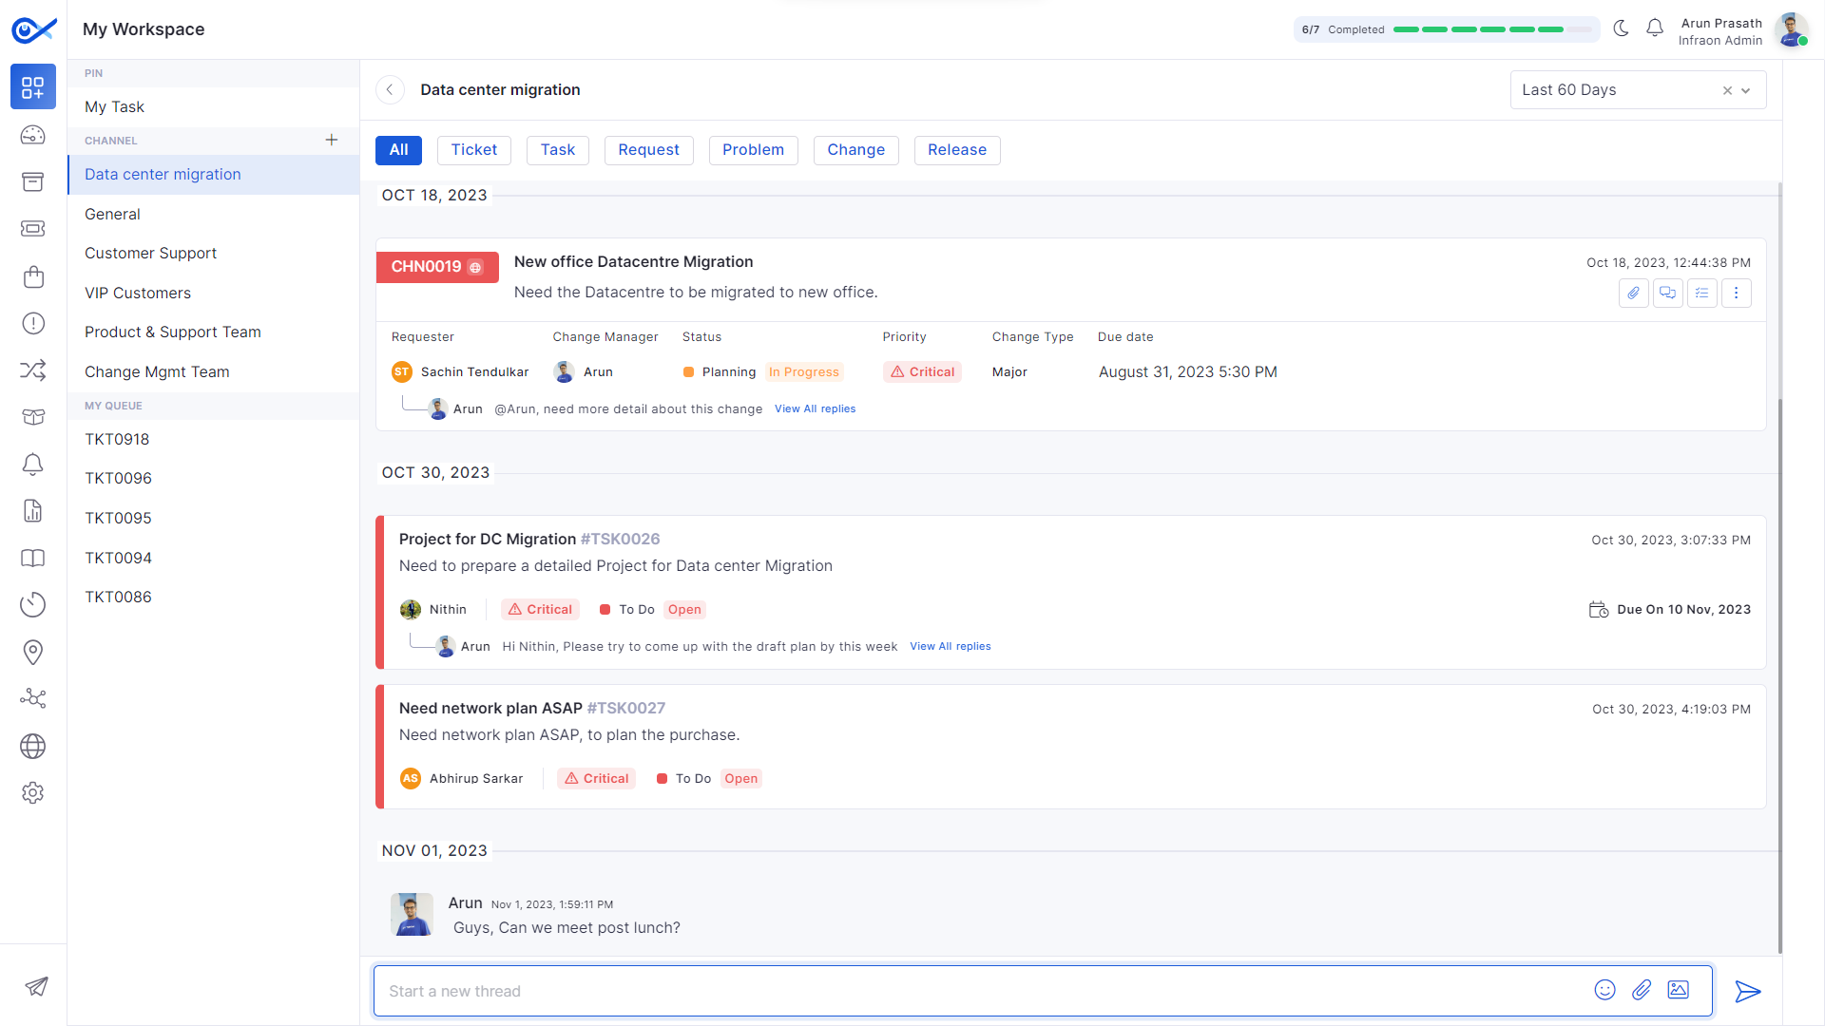Open the attachments icon on CHN0019 change card

1634,293
